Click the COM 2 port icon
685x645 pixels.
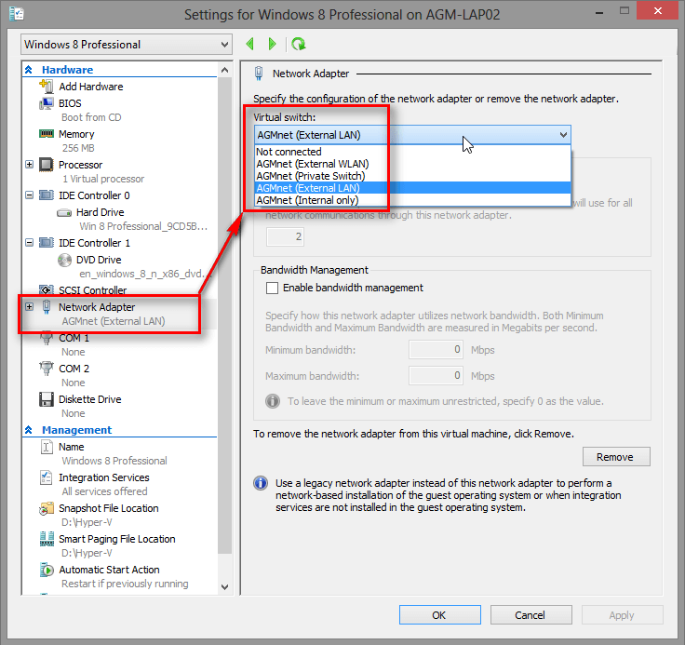[x=47, y=369]
